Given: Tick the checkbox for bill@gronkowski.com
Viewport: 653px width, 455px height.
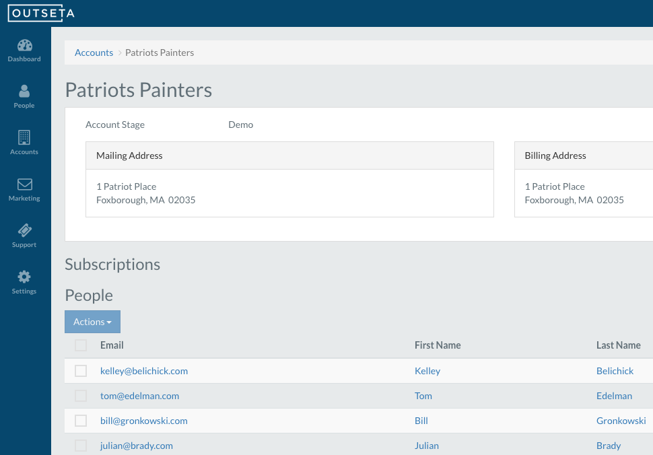Looking at the screenshot, I should pyautogui.click(x=81, y=421).
